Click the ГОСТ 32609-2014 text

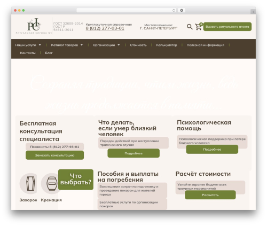pyautogui.click(x=68, y=24)
